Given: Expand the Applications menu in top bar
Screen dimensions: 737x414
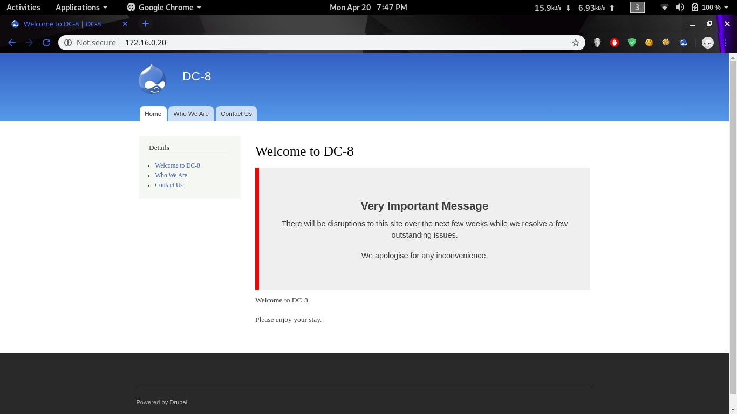Looking at the screenshot, I should (81, 8).
